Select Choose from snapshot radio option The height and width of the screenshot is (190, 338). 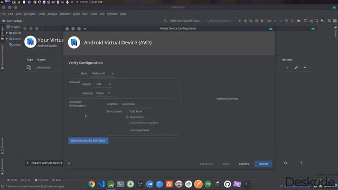pos(142,123)
